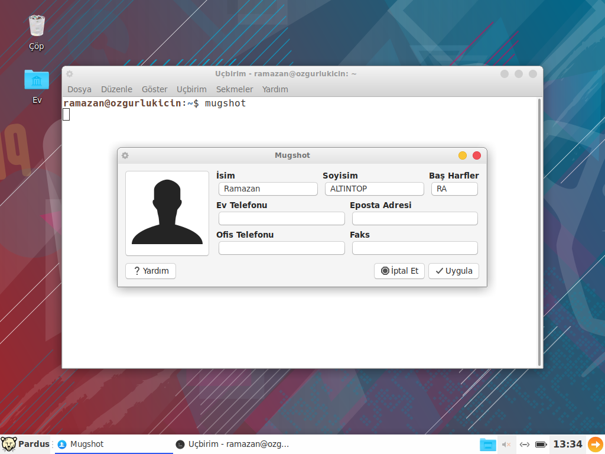Click the 'mugshot' command text in terminal
Screen dimensions: 605x454
click(x=225, y=103)
